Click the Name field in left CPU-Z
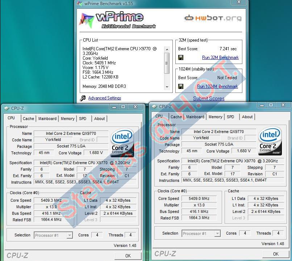Image resolution: width=292 pixels, height=261 pixels. (x=71, y=133)
